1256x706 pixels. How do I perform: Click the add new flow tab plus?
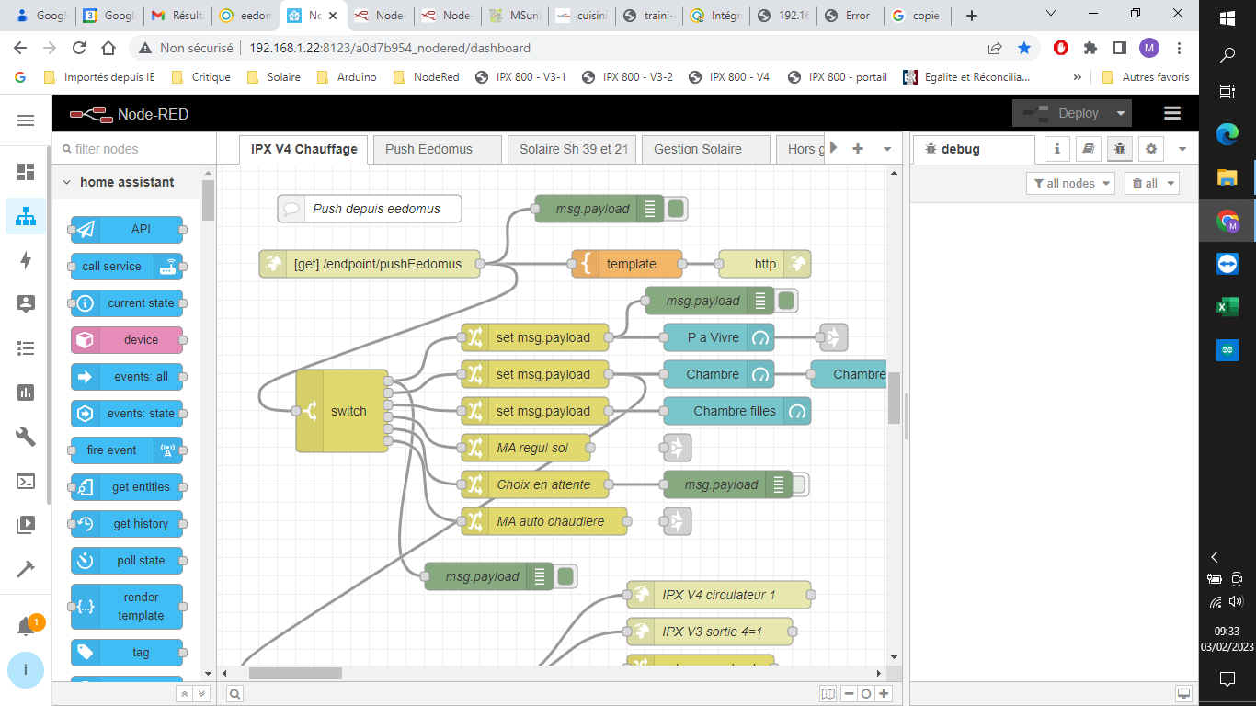[858, 149]
